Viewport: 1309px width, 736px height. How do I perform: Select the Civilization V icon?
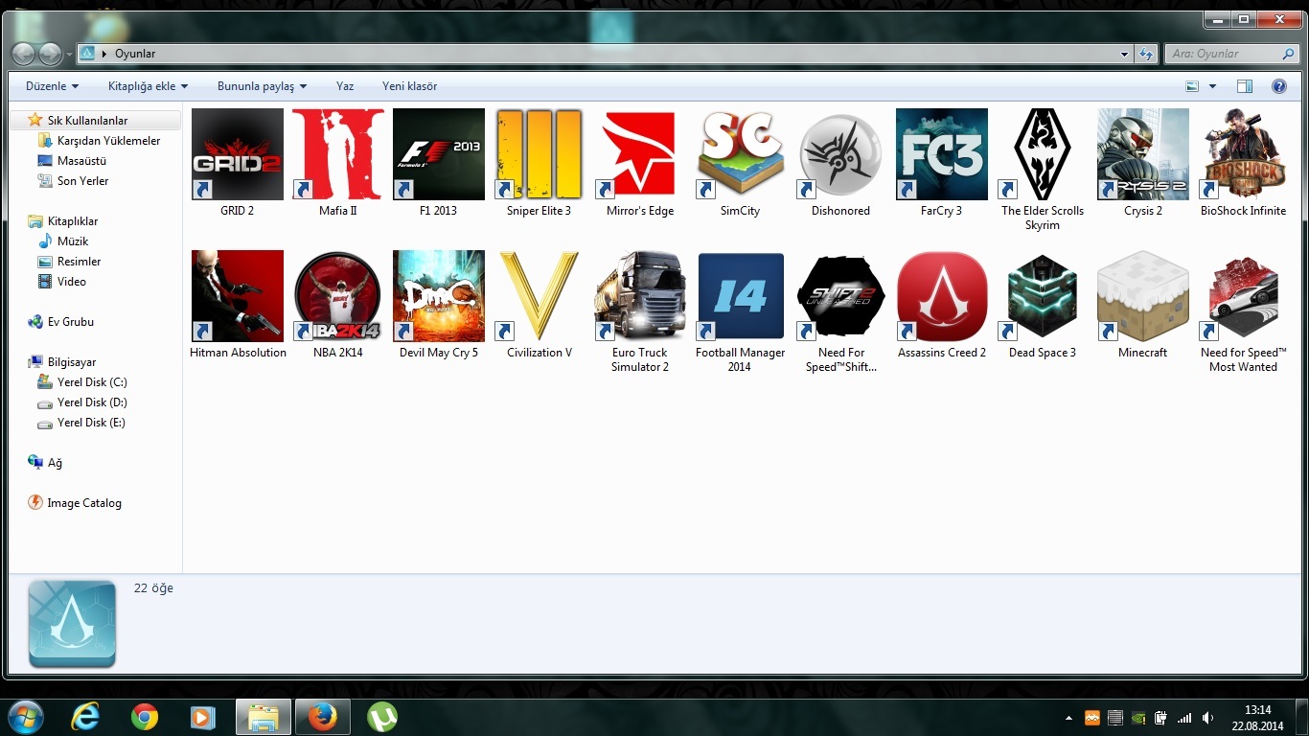click(x=540, y=296)
